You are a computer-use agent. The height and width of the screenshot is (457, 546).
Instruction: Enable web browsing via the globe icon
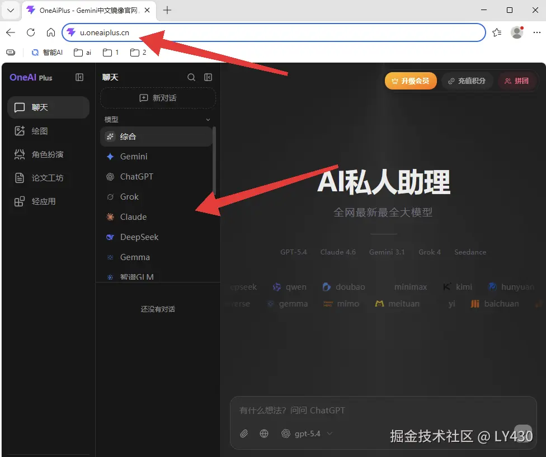click(264, 434)
